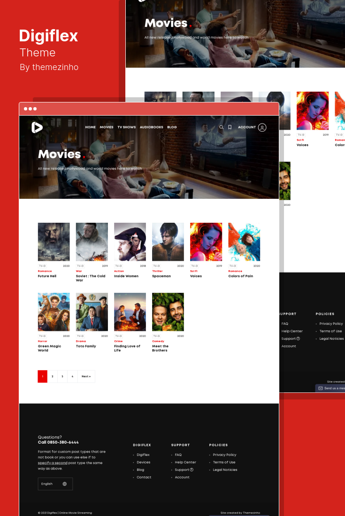Image resolution: width=345 pixels, height=516 pixels.
Task: Open Soviet: The Cold War poster
Action: coord(92,242)
